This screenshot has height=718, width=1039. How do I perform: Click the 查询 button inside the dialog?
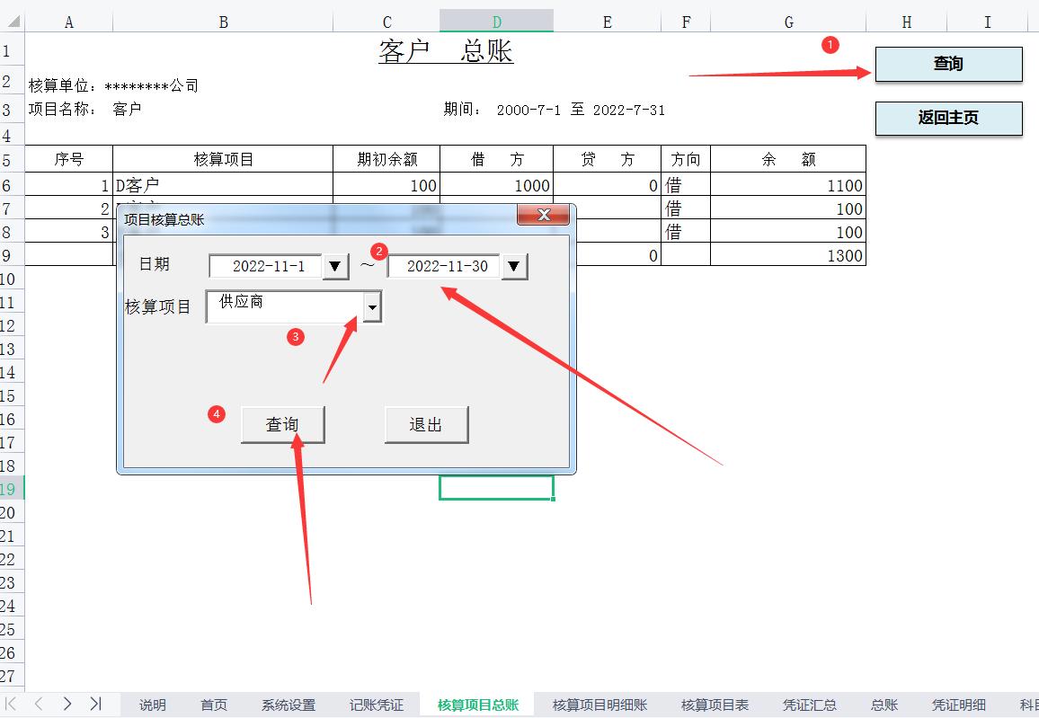[x=283, y=424]
